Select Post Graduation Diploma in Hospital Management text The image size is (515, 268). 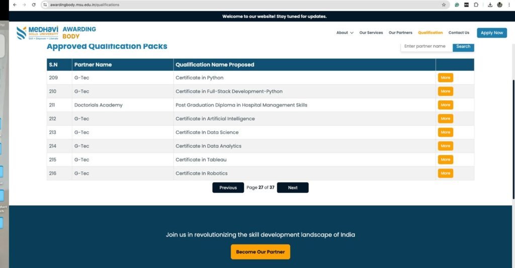[241, 105]
